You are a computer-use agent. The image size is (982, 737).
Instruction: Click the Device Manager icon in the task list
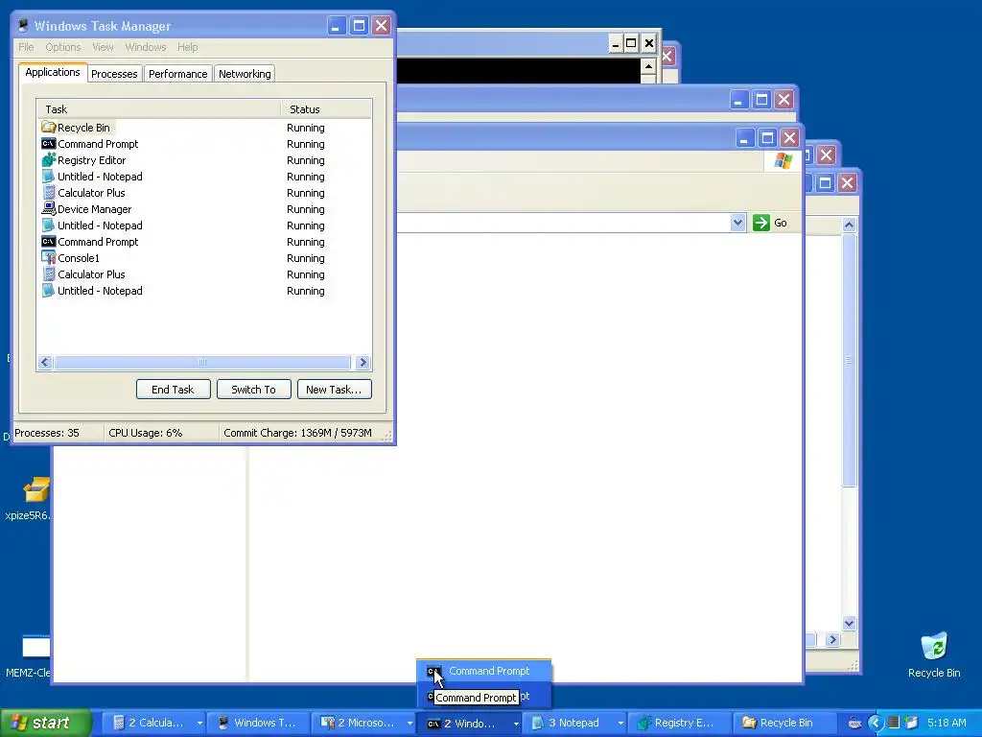point(48,208)
